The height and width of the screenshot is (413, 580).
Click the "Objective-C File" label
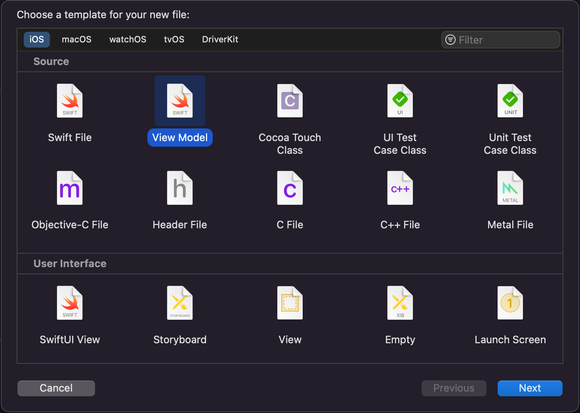point(70,225)
